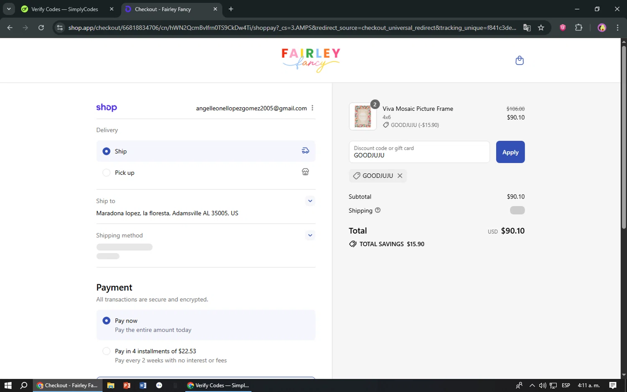627x392 pixels.
Task: Click the TOTAL SAVINGS $15.90 text
Action: point(392,244)
